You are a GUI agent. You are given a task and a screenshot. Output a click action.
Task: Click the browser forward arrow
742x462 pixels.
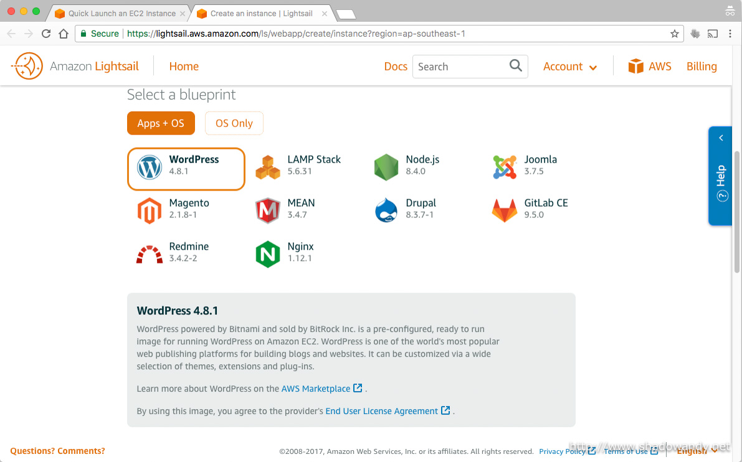pos(29,34)
